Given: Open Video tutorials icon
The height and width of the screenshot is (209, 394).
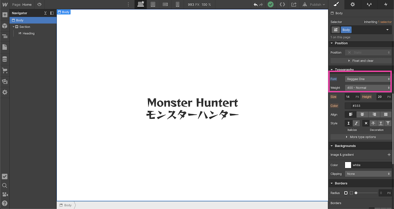Looking at the screenshot, I should [x=5, y=194].
